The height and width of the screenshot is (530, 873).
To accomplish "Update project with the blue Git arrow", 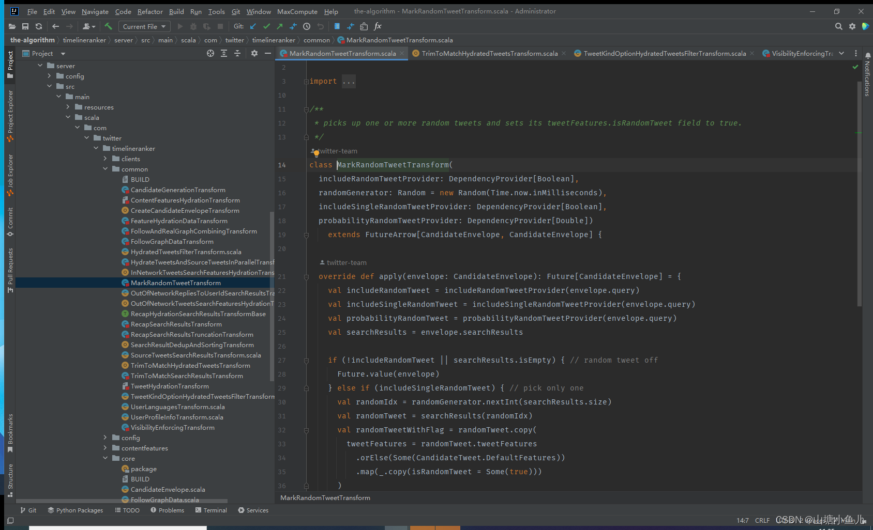I will [x=253, y=26].
